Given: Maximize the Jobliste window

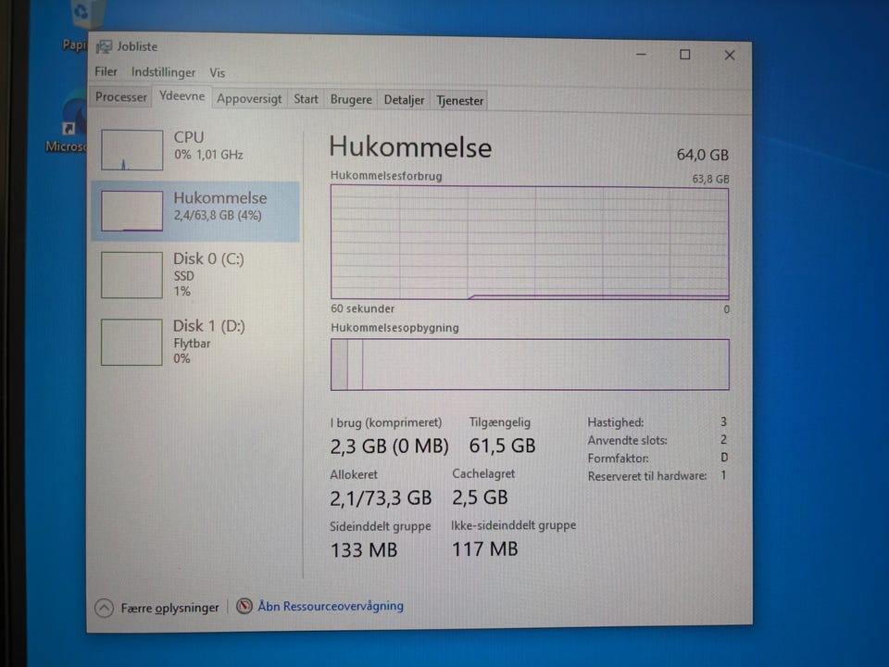Looking at the screenshot, I should coord(685,55).
